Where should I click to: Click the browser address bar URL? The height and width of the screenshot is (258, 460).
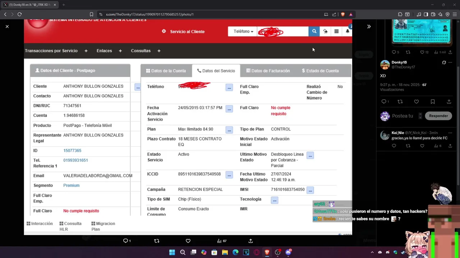coord(150,14)
